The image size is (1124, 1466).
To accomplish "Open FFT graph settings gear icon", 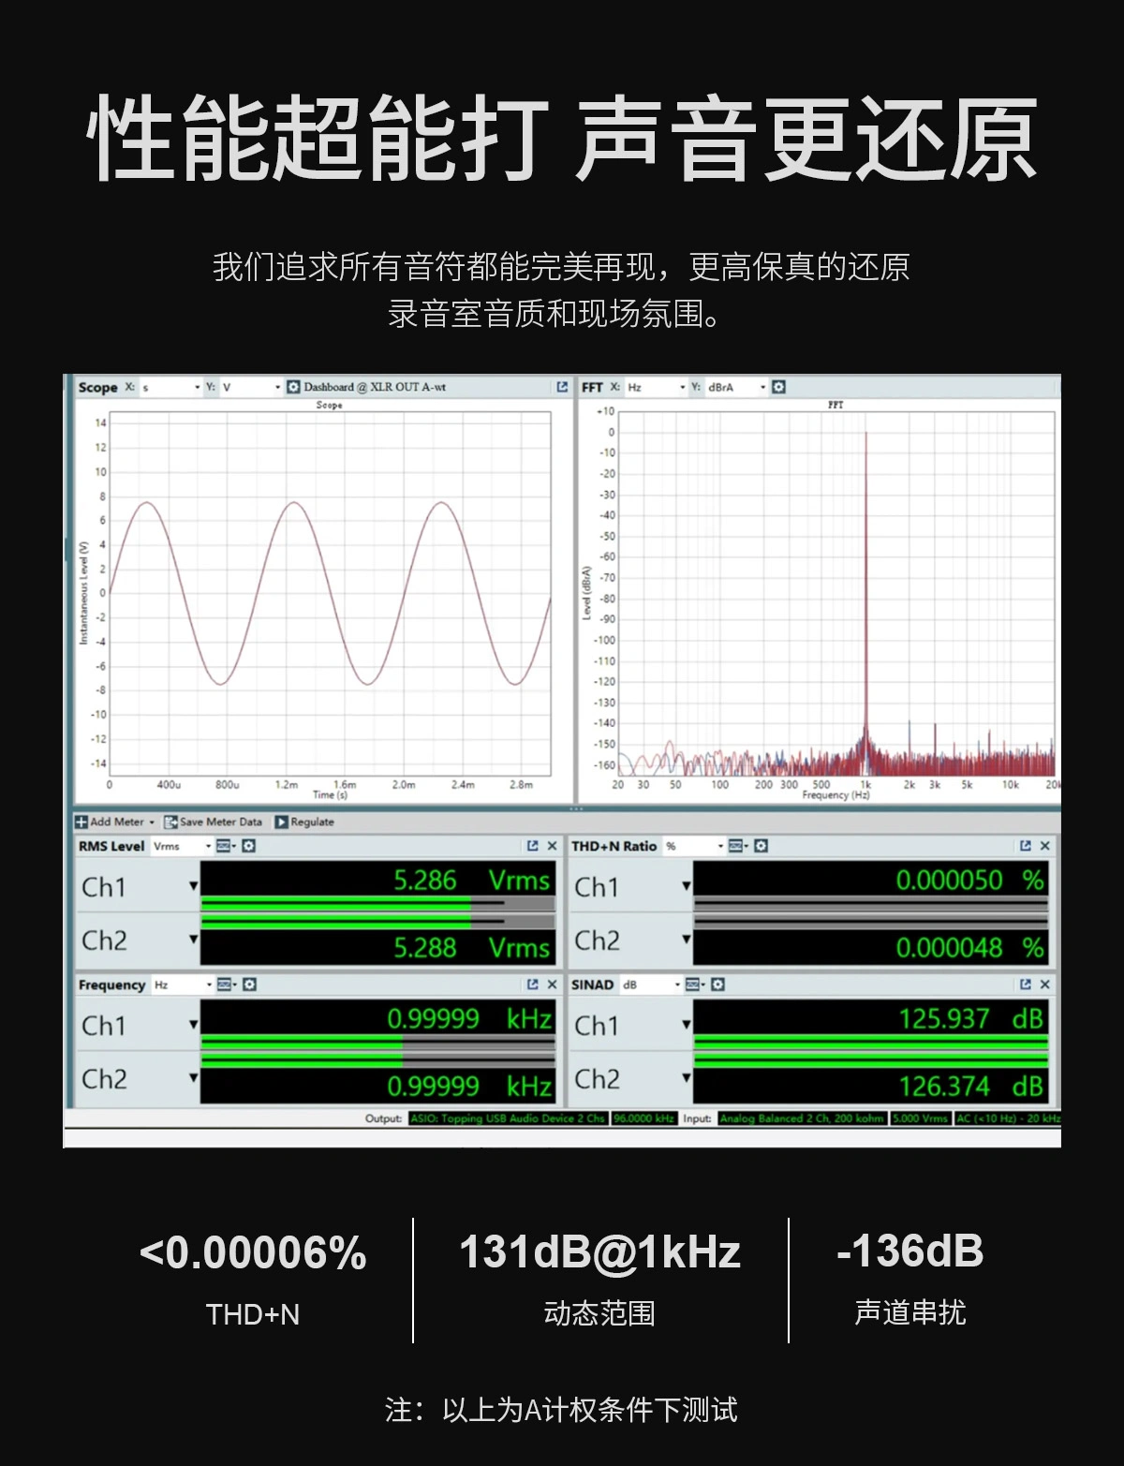I will point(778,387).
